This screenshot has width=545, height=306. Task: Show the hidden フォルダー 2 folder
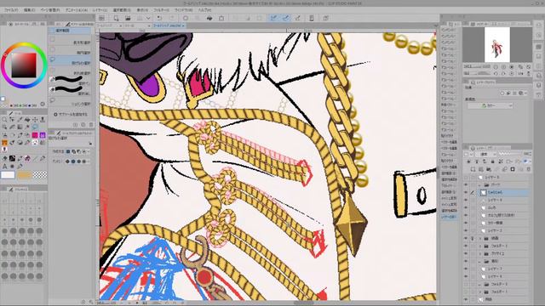pyautogui.click(x=466, y=284)
